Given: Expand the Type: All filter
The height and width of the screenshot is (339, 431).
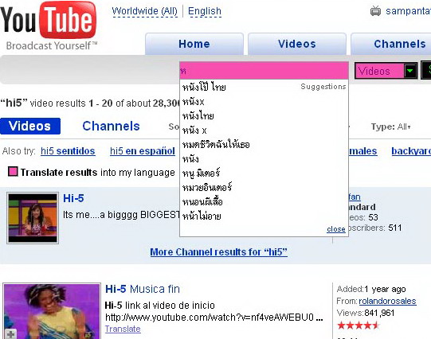Looking at the screenshot, I should [390, 127].
